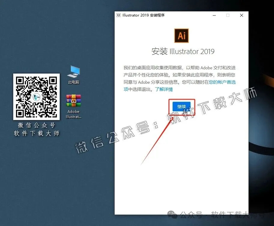
Task: Select the 此电脑 label text
Action: pos(73,82)
